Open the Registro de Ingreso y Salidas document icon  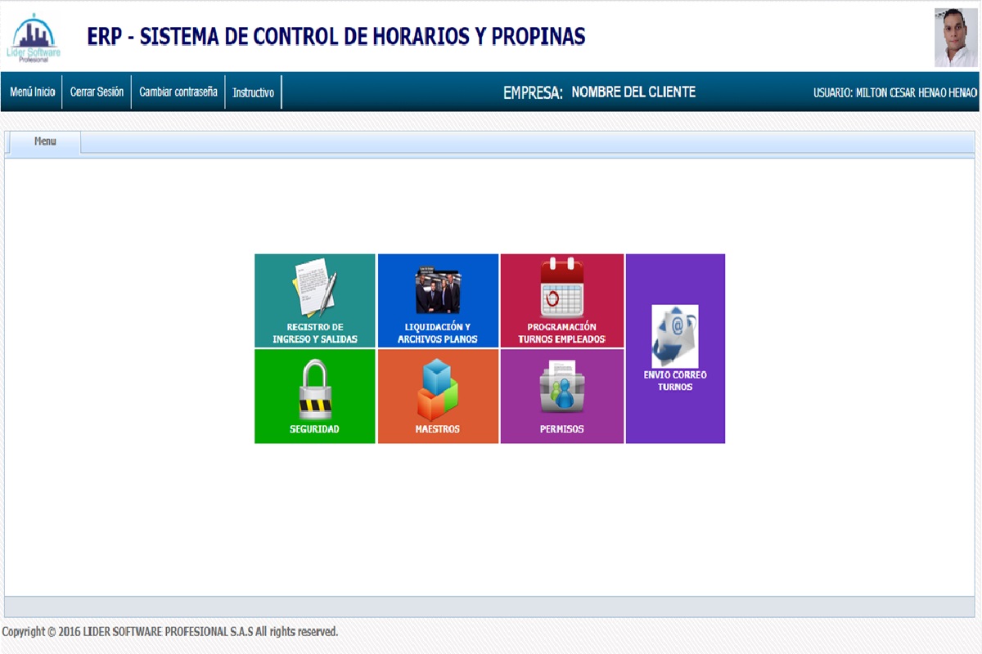pos(315,288)
